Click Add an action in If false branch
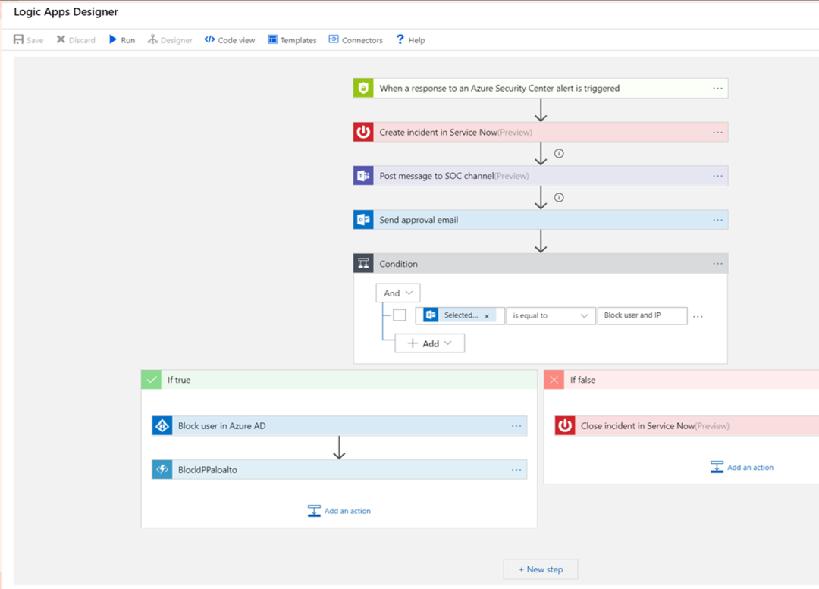 742,467
